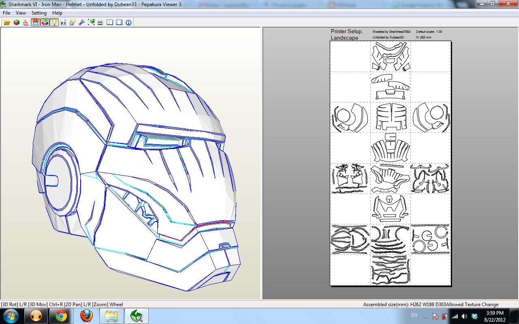Click the fit-to-view green cube icon
The image size is (519, 324).
click(x=91, y=23)
